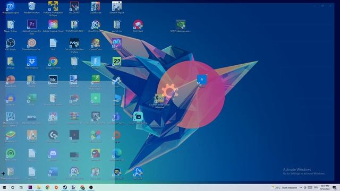This screenshot has width=340, height=191.
Task: Select the Adobe Media Encoder Mc icon
Action: (x=53, y=80)
